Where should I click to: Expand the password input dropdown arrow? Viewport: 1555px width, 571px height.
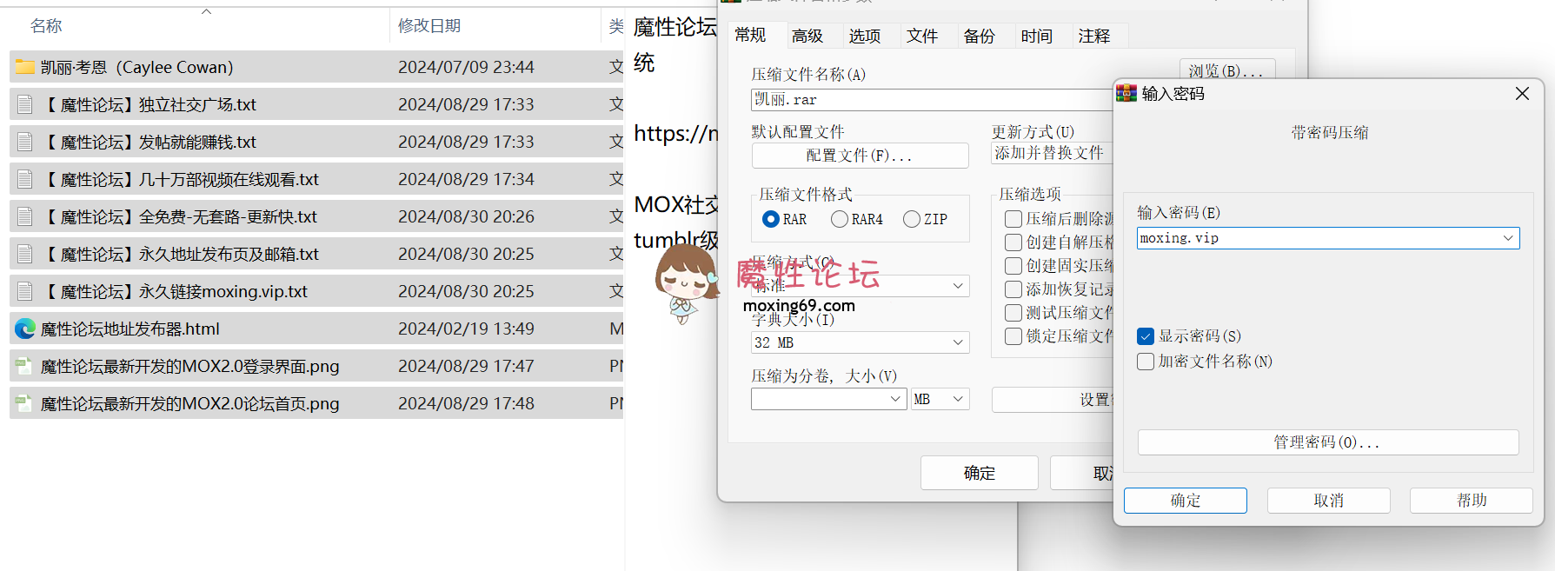(x=1508, y=238)
